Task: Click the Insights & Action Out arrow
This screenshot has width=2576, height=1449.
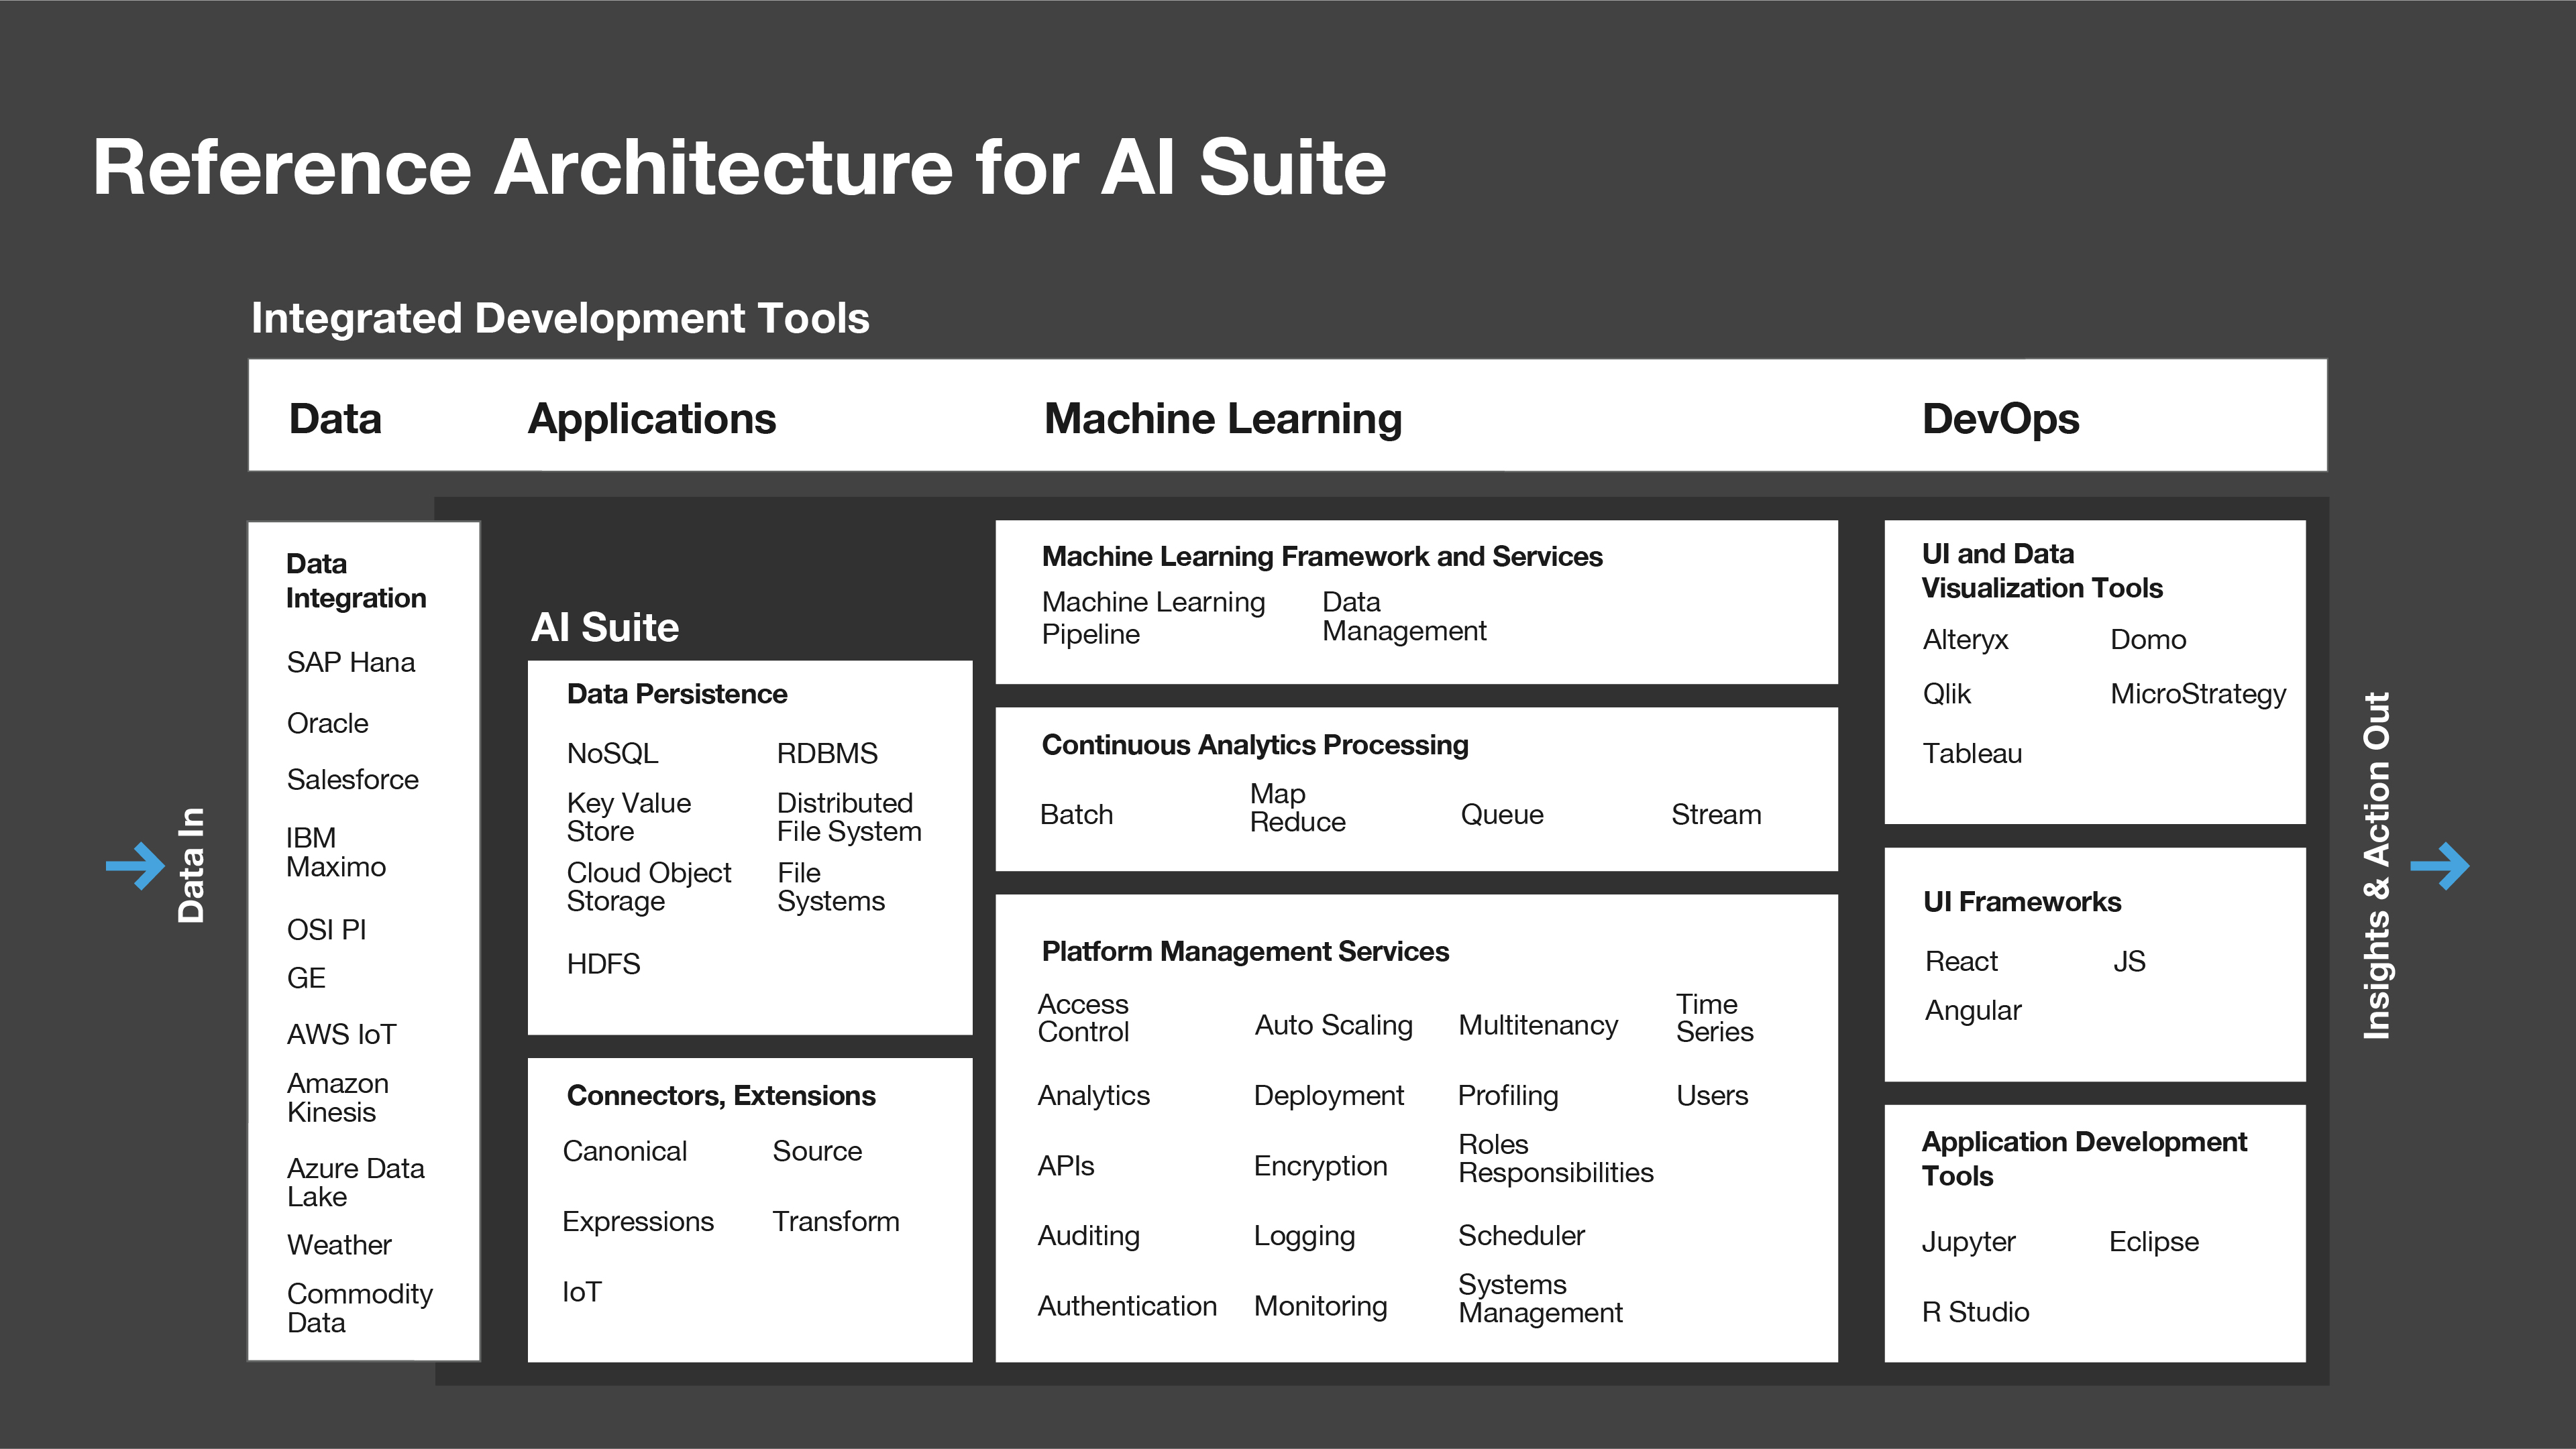Action: tap(2439, 866)
